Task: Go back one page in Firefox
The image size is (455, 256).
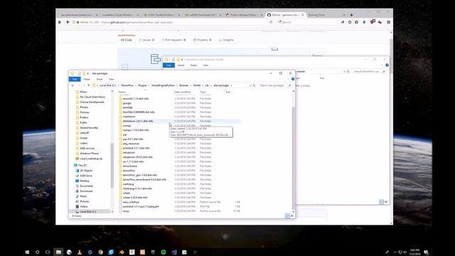Action: [x=68, y=22]
